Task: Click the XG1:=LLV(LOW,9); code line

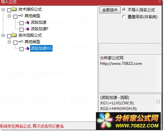Action: click(x=117, y=103)
